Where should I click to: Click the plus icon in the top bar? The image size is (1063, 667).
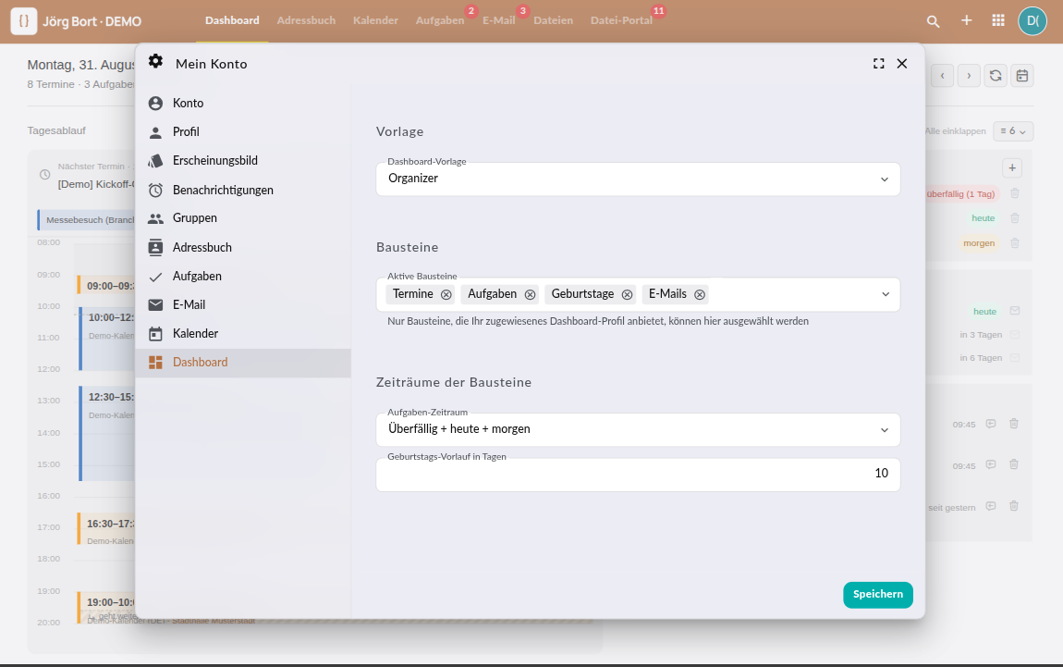coord(967,20)
